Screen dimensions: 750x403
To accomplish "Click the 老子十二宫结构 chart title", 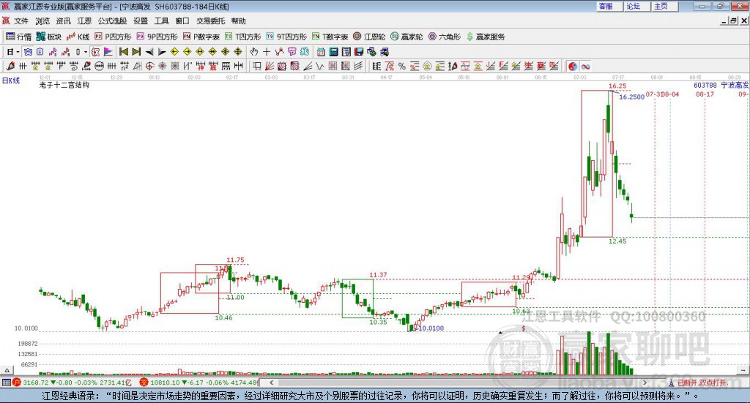I will tap(64, 85).
